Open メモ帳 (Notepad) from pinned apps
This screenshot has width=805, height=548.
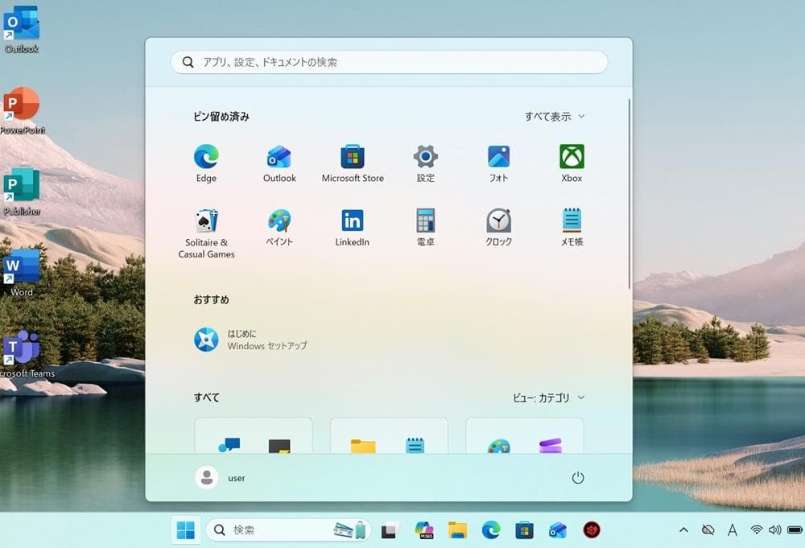point(571,220)
